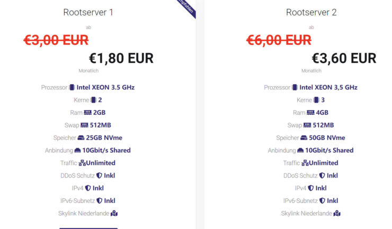Click the discounted €3,60 EUR price

click(x=344, y=58)
